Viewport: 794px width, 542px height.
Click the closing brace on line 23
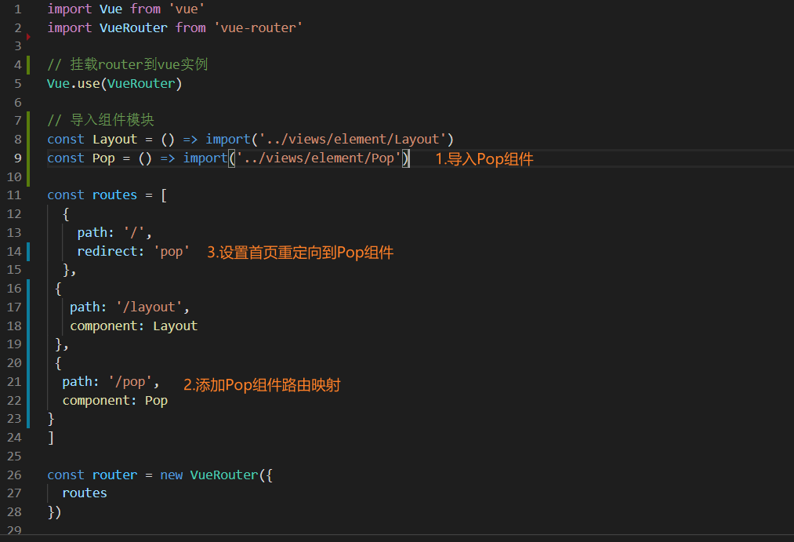click(51, 418)
